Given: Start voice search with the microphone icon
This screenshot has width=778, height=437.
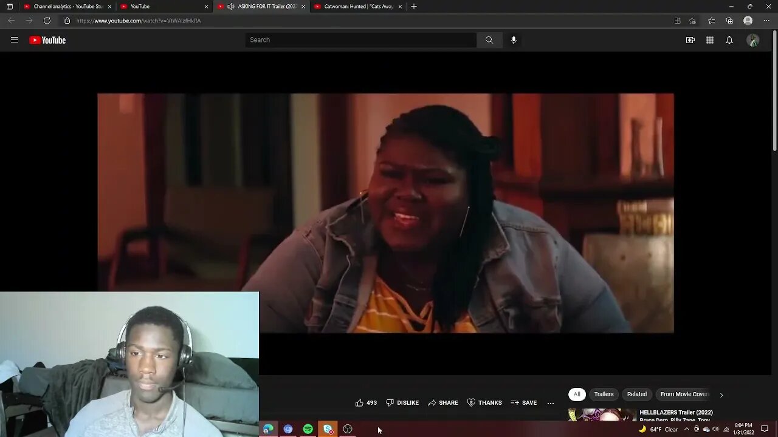Looking at the screenshot, I should point(514,40).
